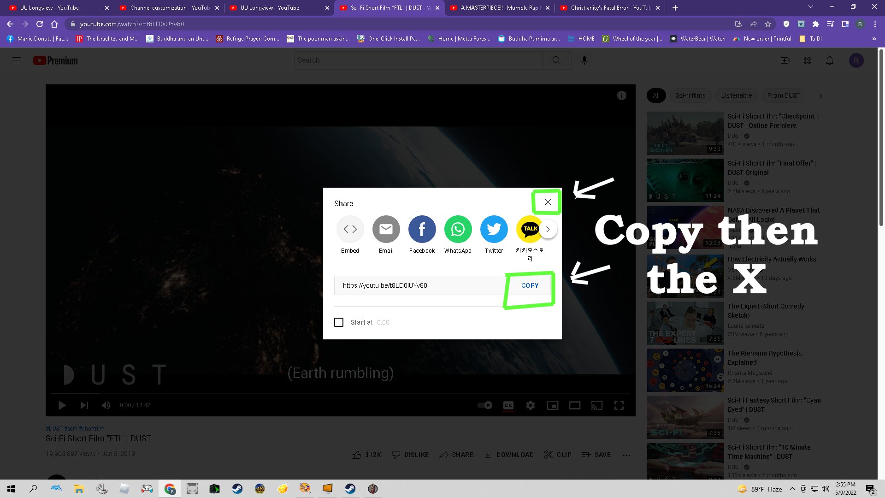Open the tab search dropdown
885x498 pixels.
click(x=811, y=7)
